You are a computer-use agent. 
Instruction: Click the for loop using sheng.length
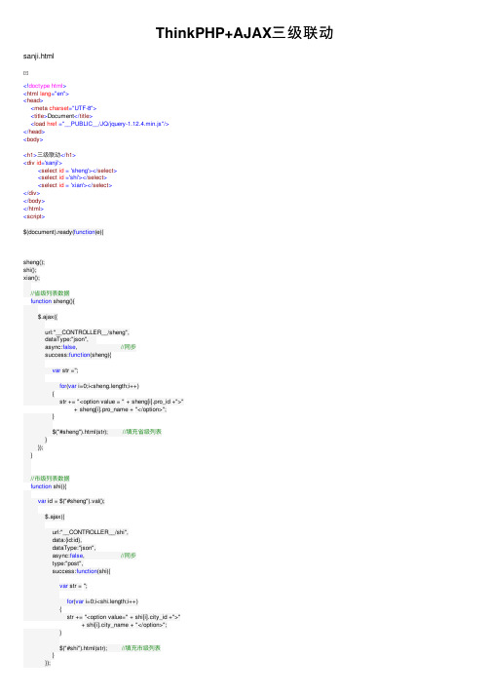99,386
